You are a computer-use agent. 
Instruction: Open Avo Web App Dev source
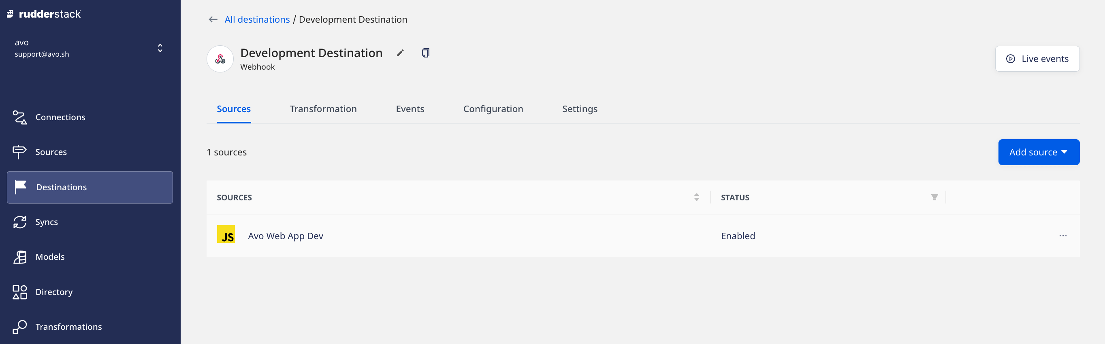coord(285,236)
